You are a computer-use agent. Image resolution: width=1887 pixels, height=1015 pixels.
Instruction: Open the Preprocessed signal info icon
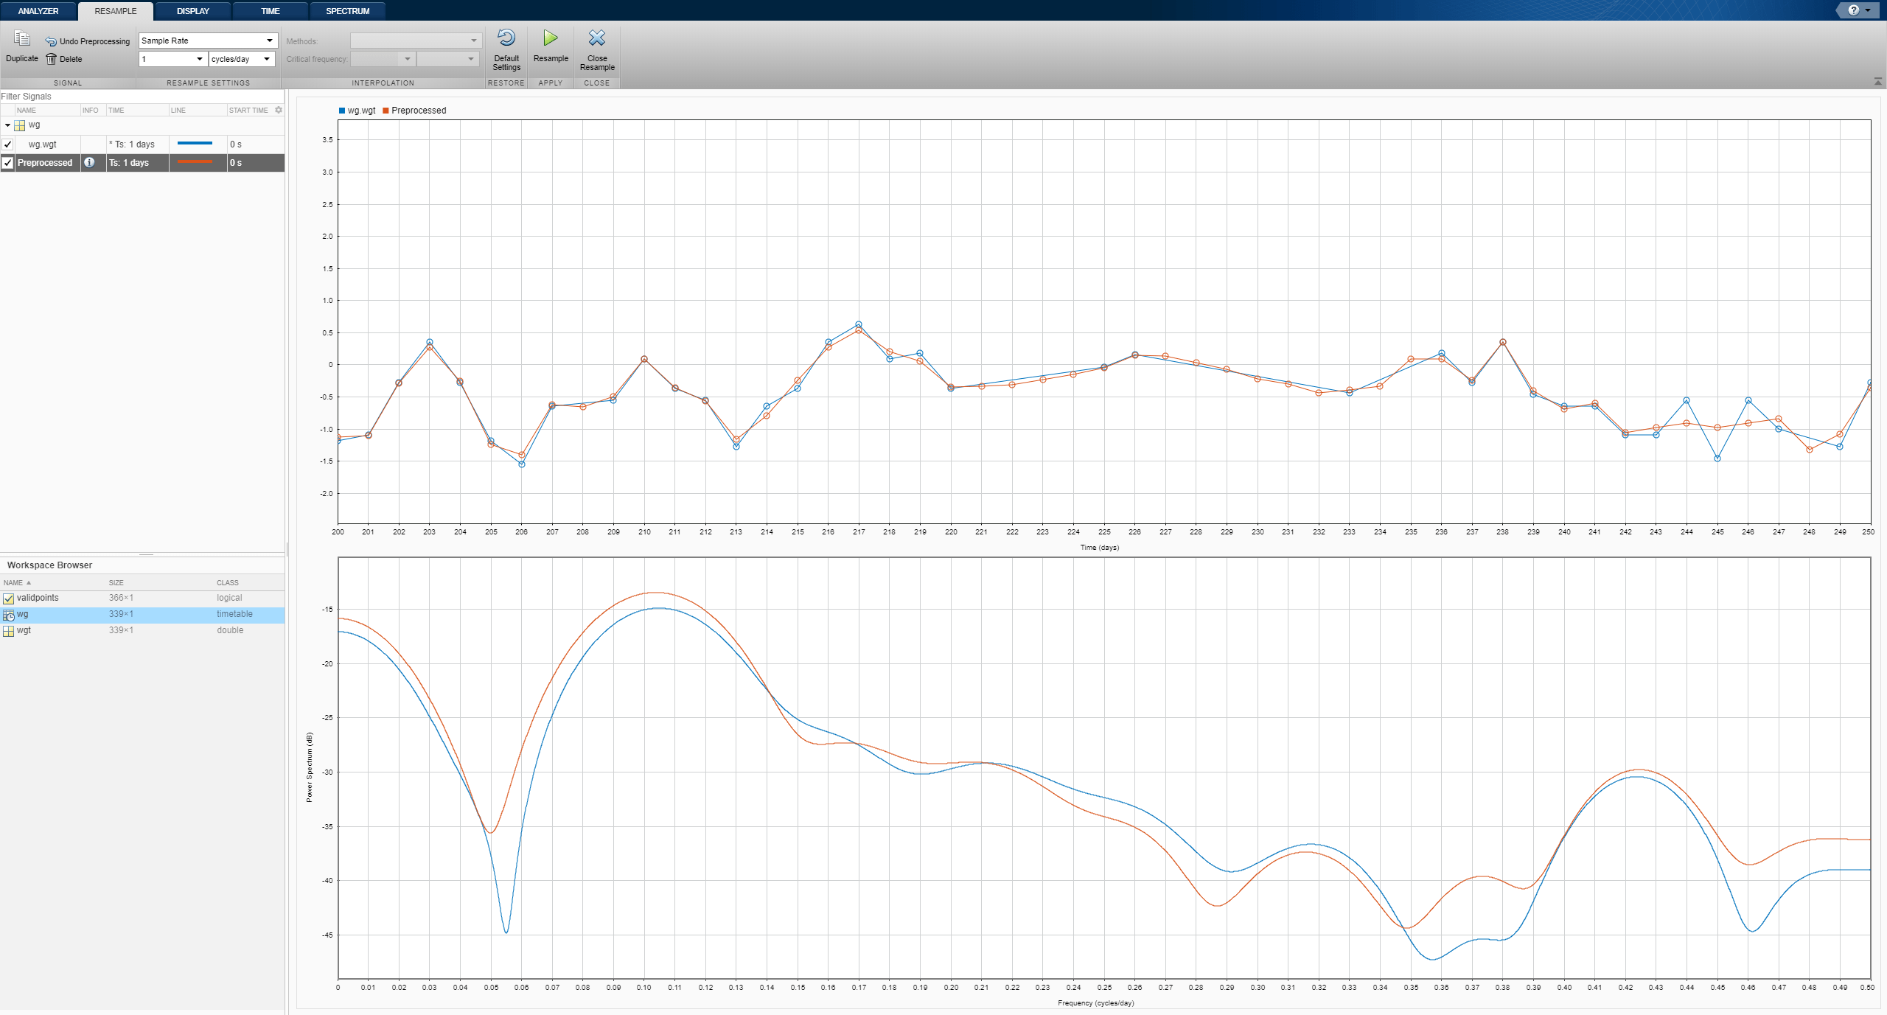pyautogui.click(x=89, y=163)
